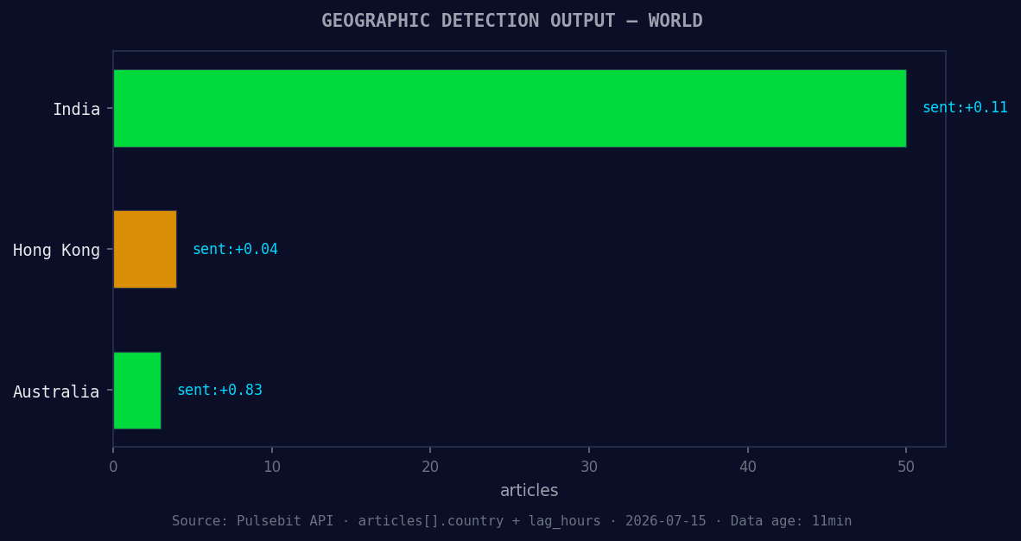Click the 'sent:+0.04' annotation
This screenshot has height=541, width=1021.
[x=235, y=249]
